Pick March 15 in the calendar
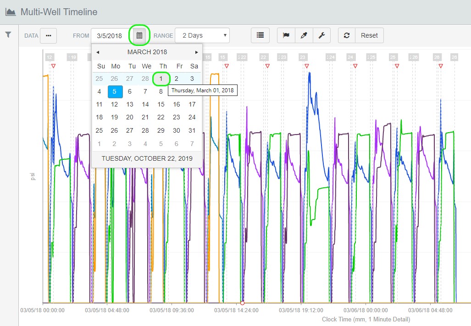Viewport: 471px width, 326px height. (x=161, y=104)
